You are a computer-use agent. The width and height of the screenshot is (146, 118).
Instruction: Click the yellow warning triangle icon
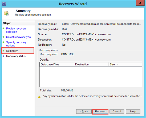tap(39, 97)
